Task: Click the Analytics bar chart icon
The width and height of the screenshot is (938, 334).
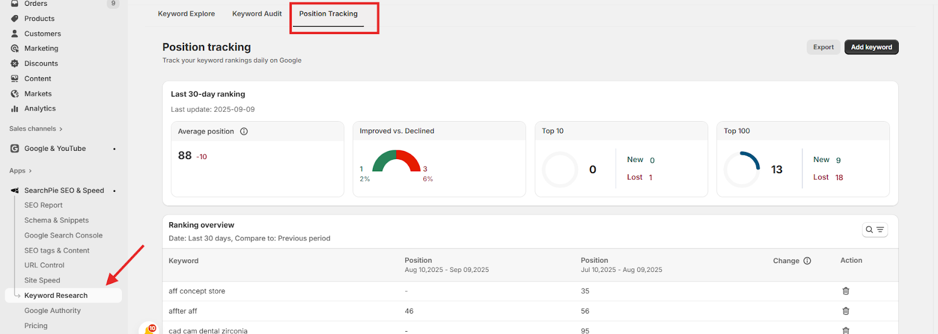Action: point(15,109)
